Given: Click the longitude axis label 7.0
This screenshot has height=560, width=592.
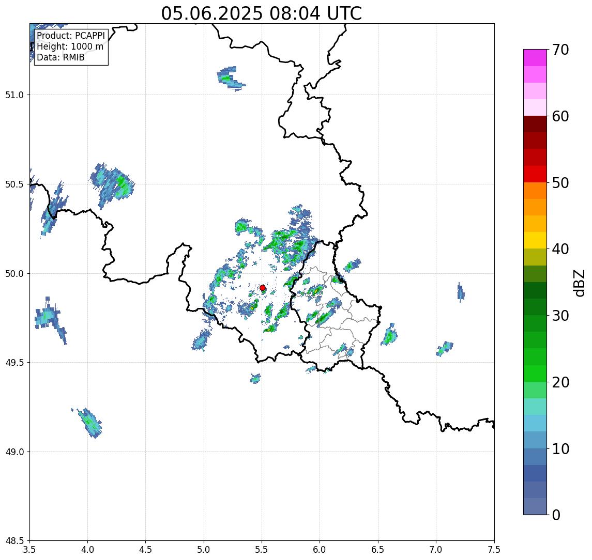Looking at the screenshot, I should pos(436,550).
